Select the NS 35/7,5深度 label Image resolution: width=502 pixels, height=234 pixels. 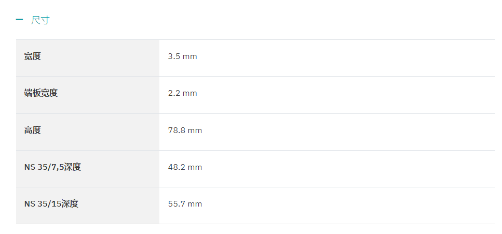(52, 167)
